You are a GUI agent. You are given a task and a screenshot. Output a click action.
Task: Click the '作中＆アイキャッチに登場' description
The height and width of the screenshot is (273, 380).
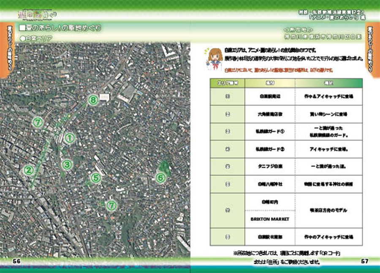point(328,96)
